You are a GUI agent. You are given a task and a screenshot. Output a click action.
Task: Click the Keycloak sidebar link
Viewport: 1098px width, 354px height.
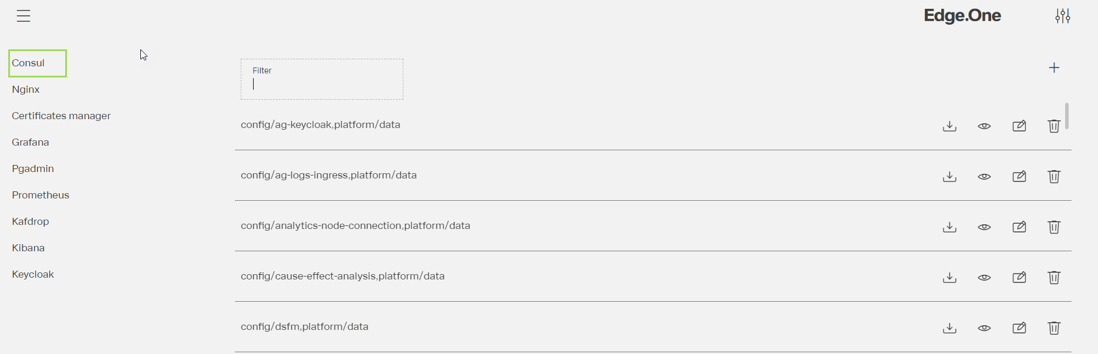click(33, 275)
